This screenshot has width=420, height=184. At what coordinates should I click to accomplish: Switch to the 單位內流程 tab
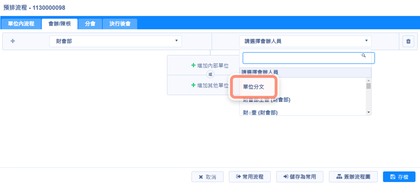tap(21, 24)
